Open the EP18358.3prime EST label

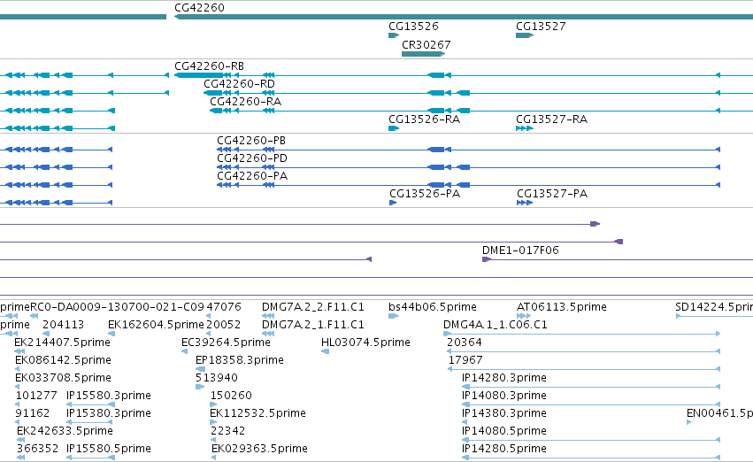[240, 360]
